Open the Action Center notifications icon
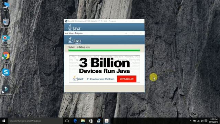The height and width of the screenshot is (124, 220). point(206,121)
